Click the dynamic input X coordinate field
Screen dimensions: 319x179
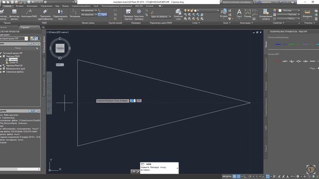tap(133, 100)
